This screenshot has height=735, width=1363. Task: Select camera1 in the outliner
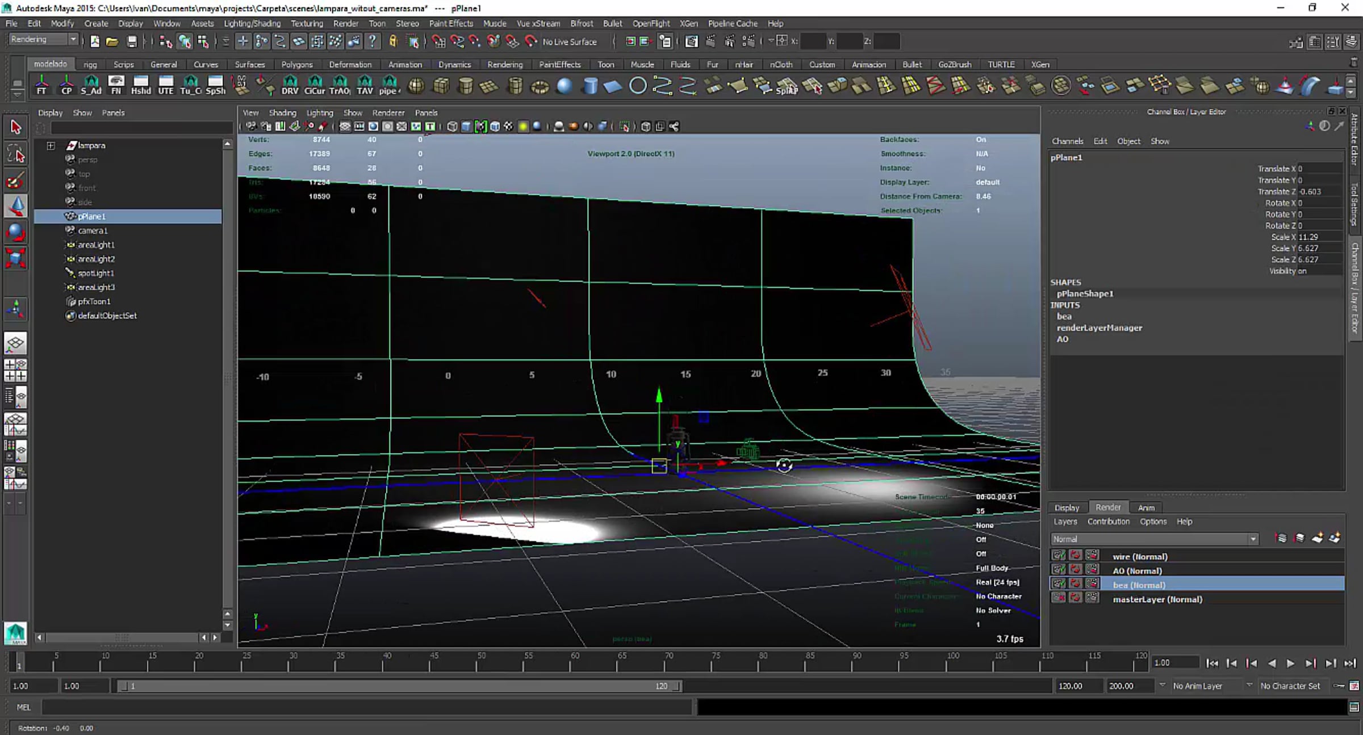click(93, 230)
